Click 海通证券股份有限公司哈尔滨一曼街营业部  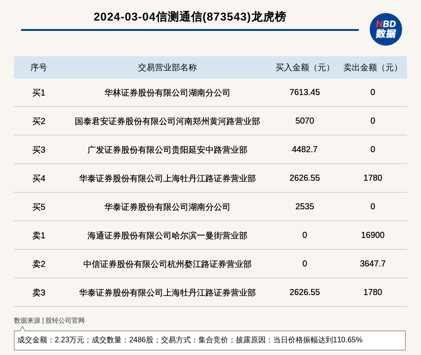167,236
